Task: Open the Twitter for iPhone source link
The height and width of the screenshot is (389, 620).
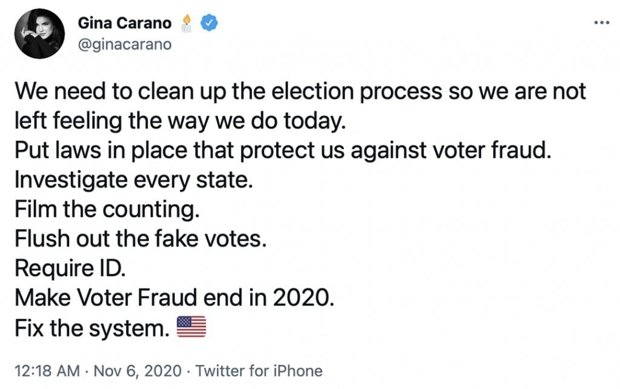Action: [x=259, y=370]
